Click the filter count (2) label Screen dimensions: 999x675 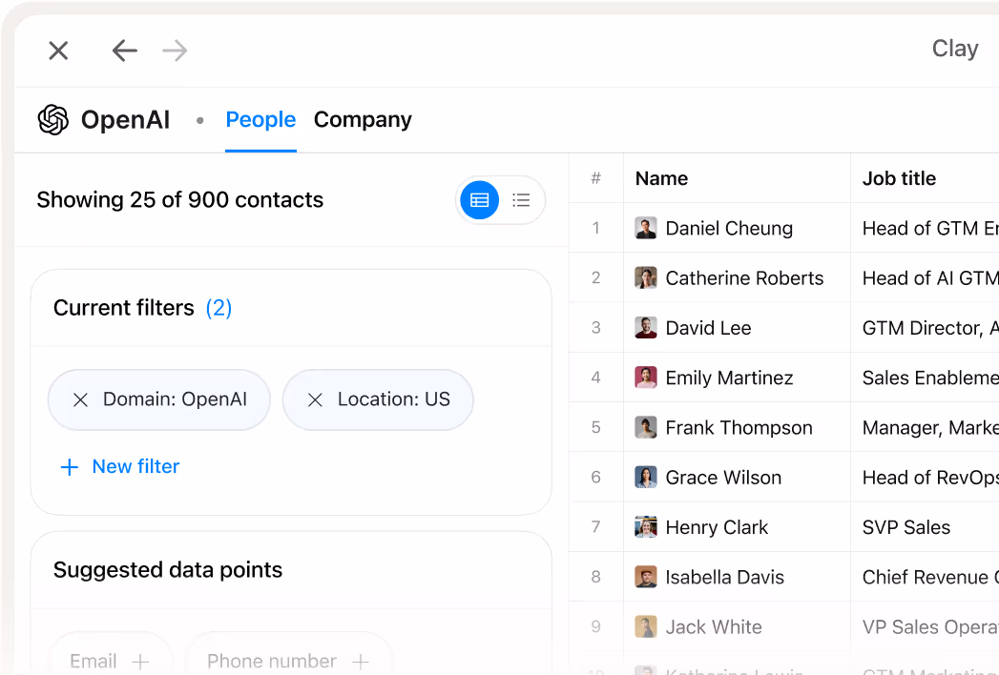tap(219, 308)
